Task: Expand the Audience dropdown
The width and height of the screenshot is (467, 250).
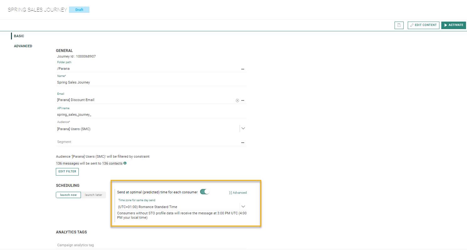Action: pyautogui.click(x=243, y=128)
